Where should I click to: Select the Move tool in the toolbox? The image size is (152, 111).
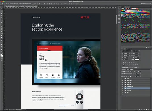point(2,9)
